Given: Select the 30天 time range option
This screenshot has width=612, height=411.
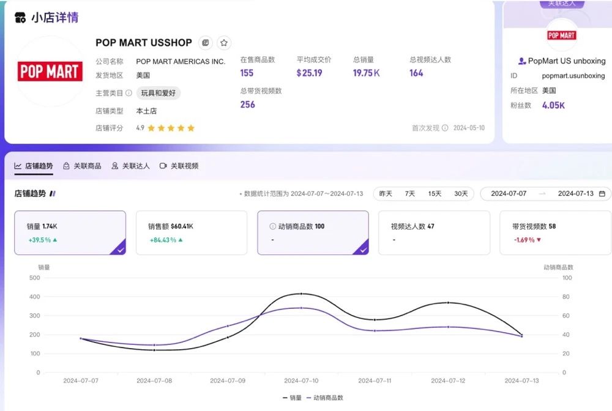Looking at the screenshot, I should pyautogui.click(x=461, y=194).
